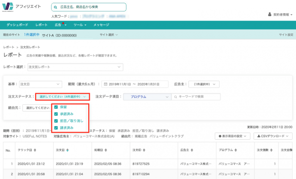Uncheck the 保留 status checkbox
296x179 pixels.
56,107
